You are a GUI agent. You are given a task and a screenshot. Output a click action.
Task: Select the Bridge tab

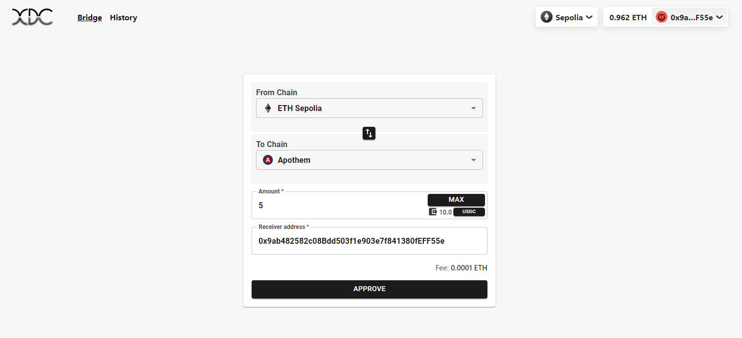point(89,17)
